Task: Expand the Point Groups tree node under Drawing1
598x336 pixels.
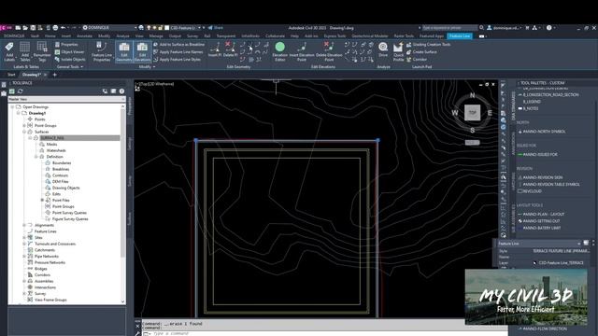Action: [x=24, y=126]
